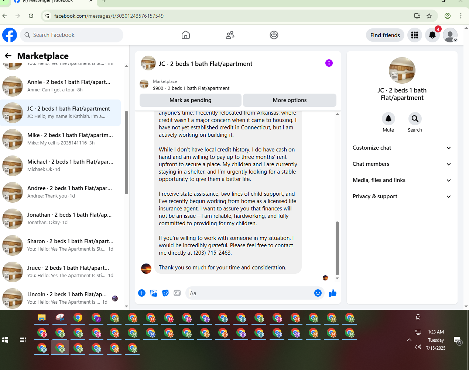The height and width of the screenshot is (370, 469).
Task: Open the account profile avatar menu
Action: 450,35
